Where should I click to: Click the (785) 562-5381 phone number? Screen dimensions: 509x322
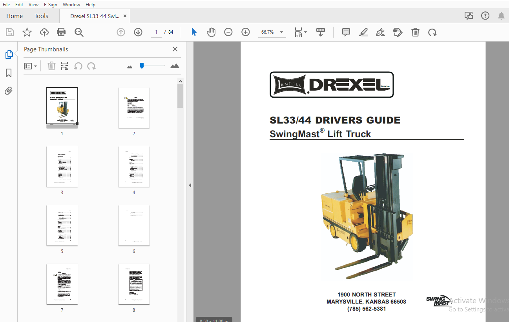tap(367, 309)
